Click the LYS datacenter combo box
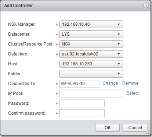The image size is (152, 137). point(91,34)
